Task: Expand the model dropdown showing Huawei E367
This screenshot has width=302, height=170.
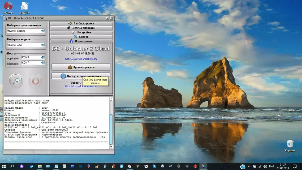Action: (42, 45)
